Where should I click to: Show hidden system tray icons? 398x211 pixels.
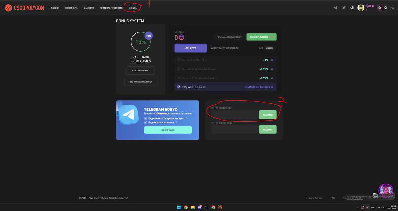tap(357, 207)
